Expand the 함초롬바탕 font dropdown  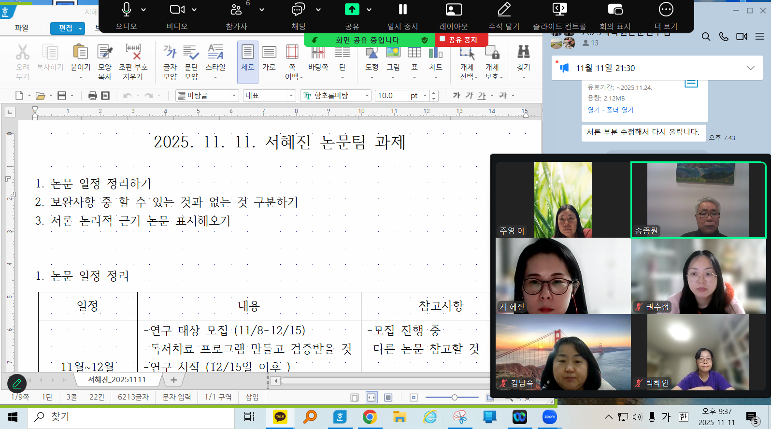367,96
